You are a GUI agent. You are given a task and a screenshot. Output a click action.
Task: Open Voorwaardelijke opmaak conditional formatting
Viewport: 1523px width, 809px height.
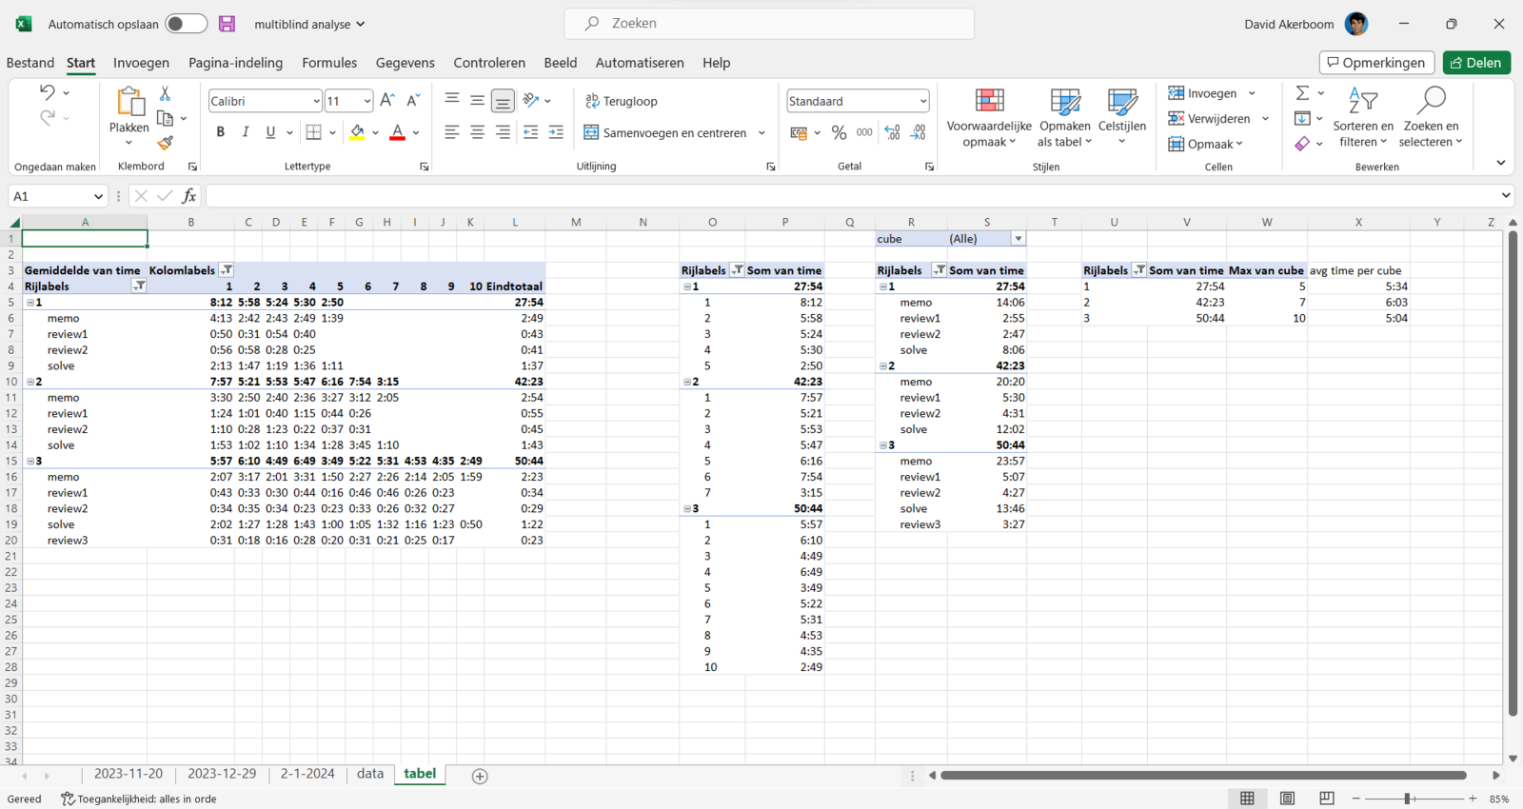pos(989,118)
